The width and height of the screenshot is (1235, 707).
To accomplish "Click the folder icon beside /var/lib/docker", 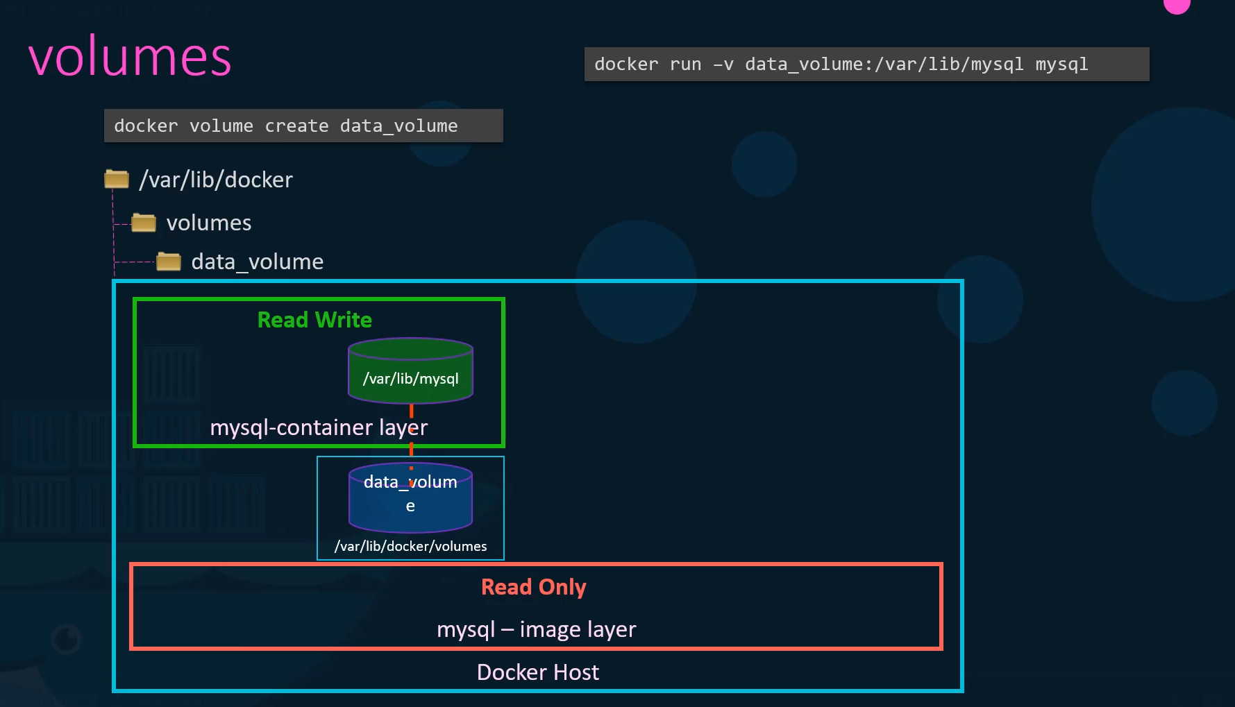I will point(117,179).
